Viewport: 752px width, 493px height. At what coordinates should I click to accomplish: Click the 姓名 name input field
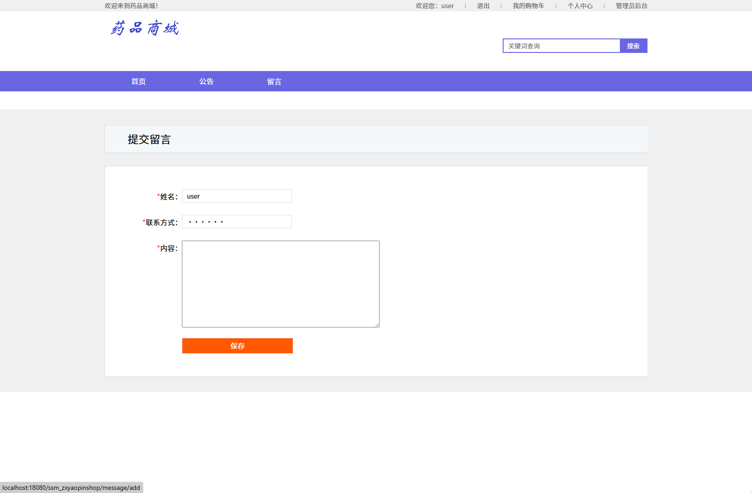tap(237, 196)
